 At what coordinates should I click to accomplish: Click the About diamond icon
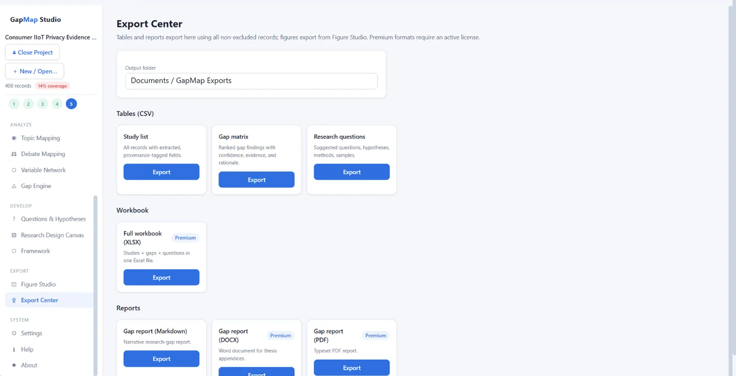coord(14,365)
